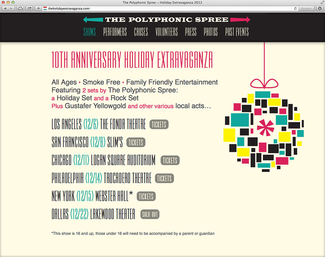Screen dimensions: 325x257
Task: Click the pink right arrow in header
Action: tap(240, 20)
